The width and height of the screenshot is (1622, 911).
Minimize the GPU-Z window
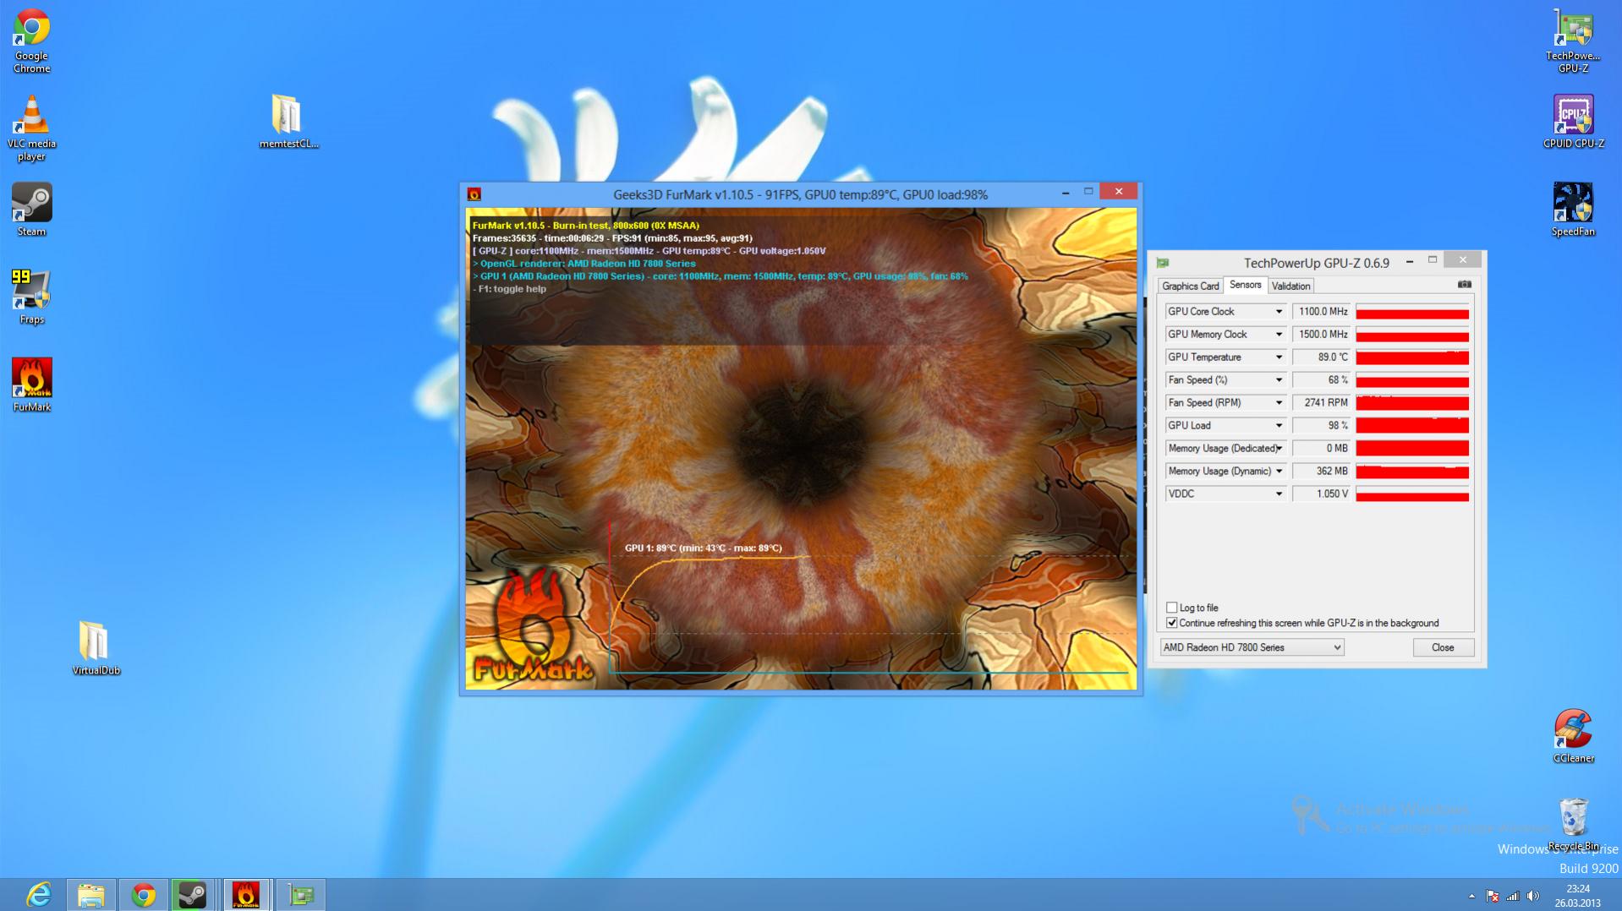pos(1409,262)
